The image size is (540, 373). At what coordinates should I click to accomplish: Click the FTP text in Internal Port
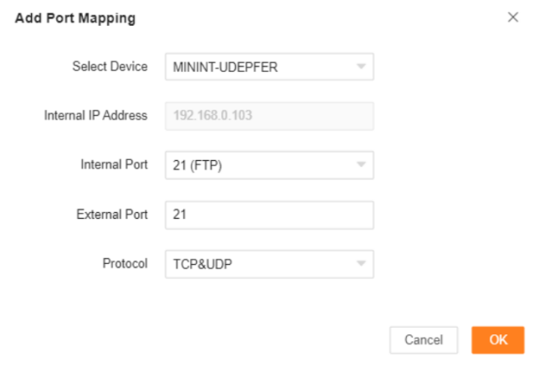click(208, 165)
